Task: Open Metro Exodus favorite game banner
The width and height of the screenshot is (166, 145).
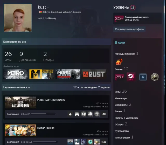Action: (x=16, y=74)
